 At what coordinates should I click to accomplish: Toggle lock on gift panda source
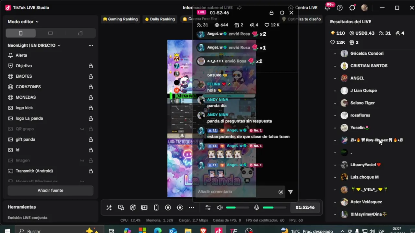(x=91, y=139)
